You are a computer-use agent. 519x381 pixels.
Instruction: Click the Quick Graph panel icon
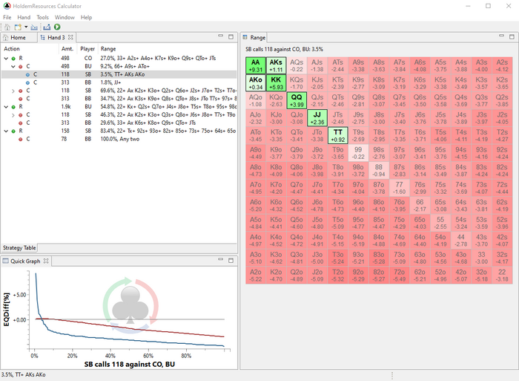(5, 261)
